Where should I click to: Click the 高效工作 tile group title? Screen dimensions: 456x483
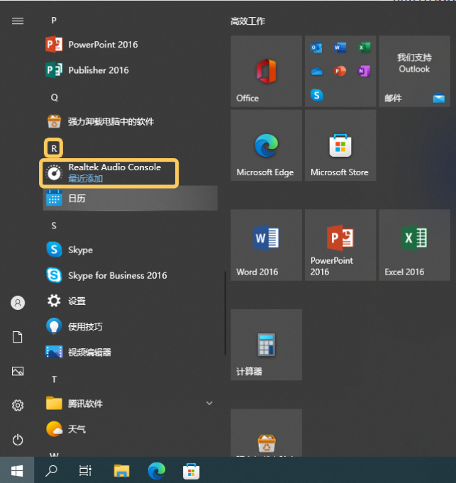pos(248,21)
